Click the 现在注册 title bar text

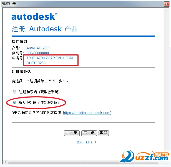[x=9, y=4]
